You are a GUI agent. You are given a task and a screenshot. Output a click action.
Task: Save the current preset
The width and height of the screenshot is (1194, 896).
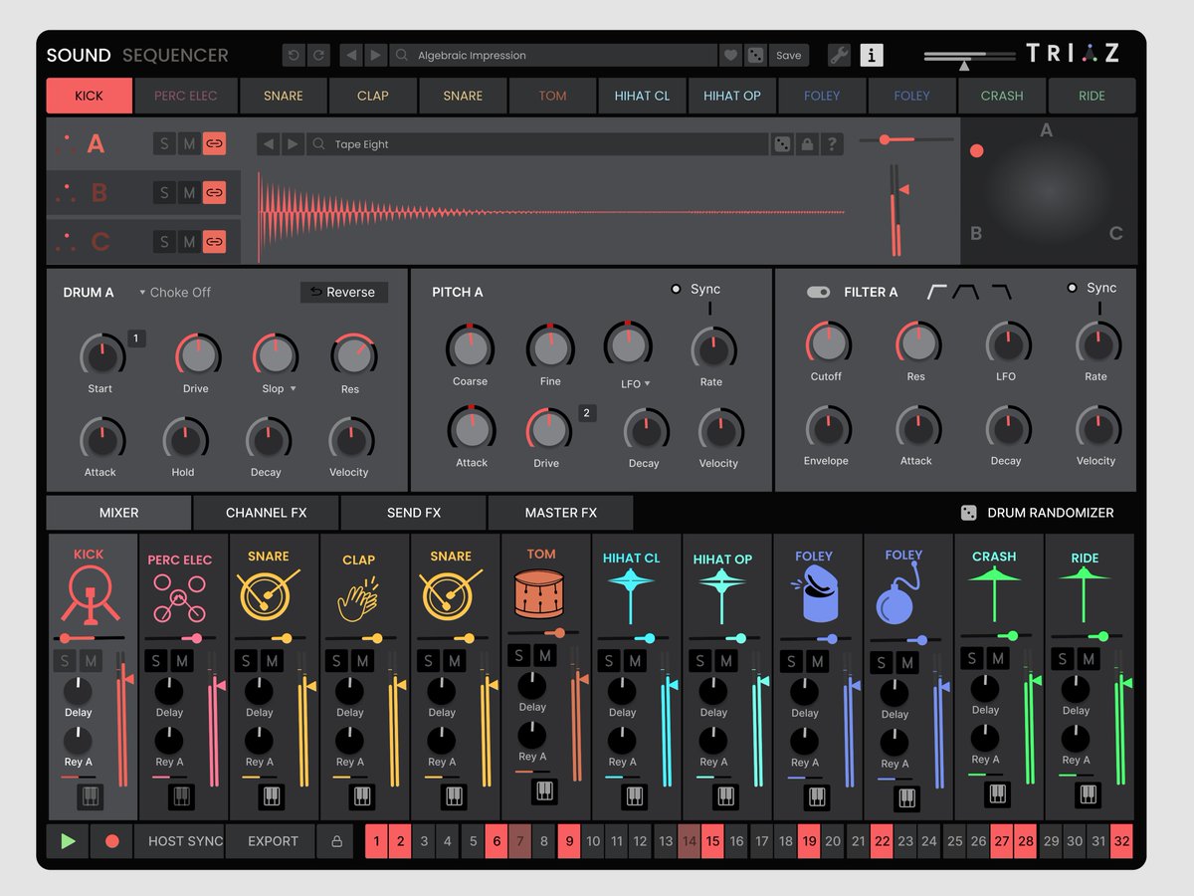pos(789,56)
